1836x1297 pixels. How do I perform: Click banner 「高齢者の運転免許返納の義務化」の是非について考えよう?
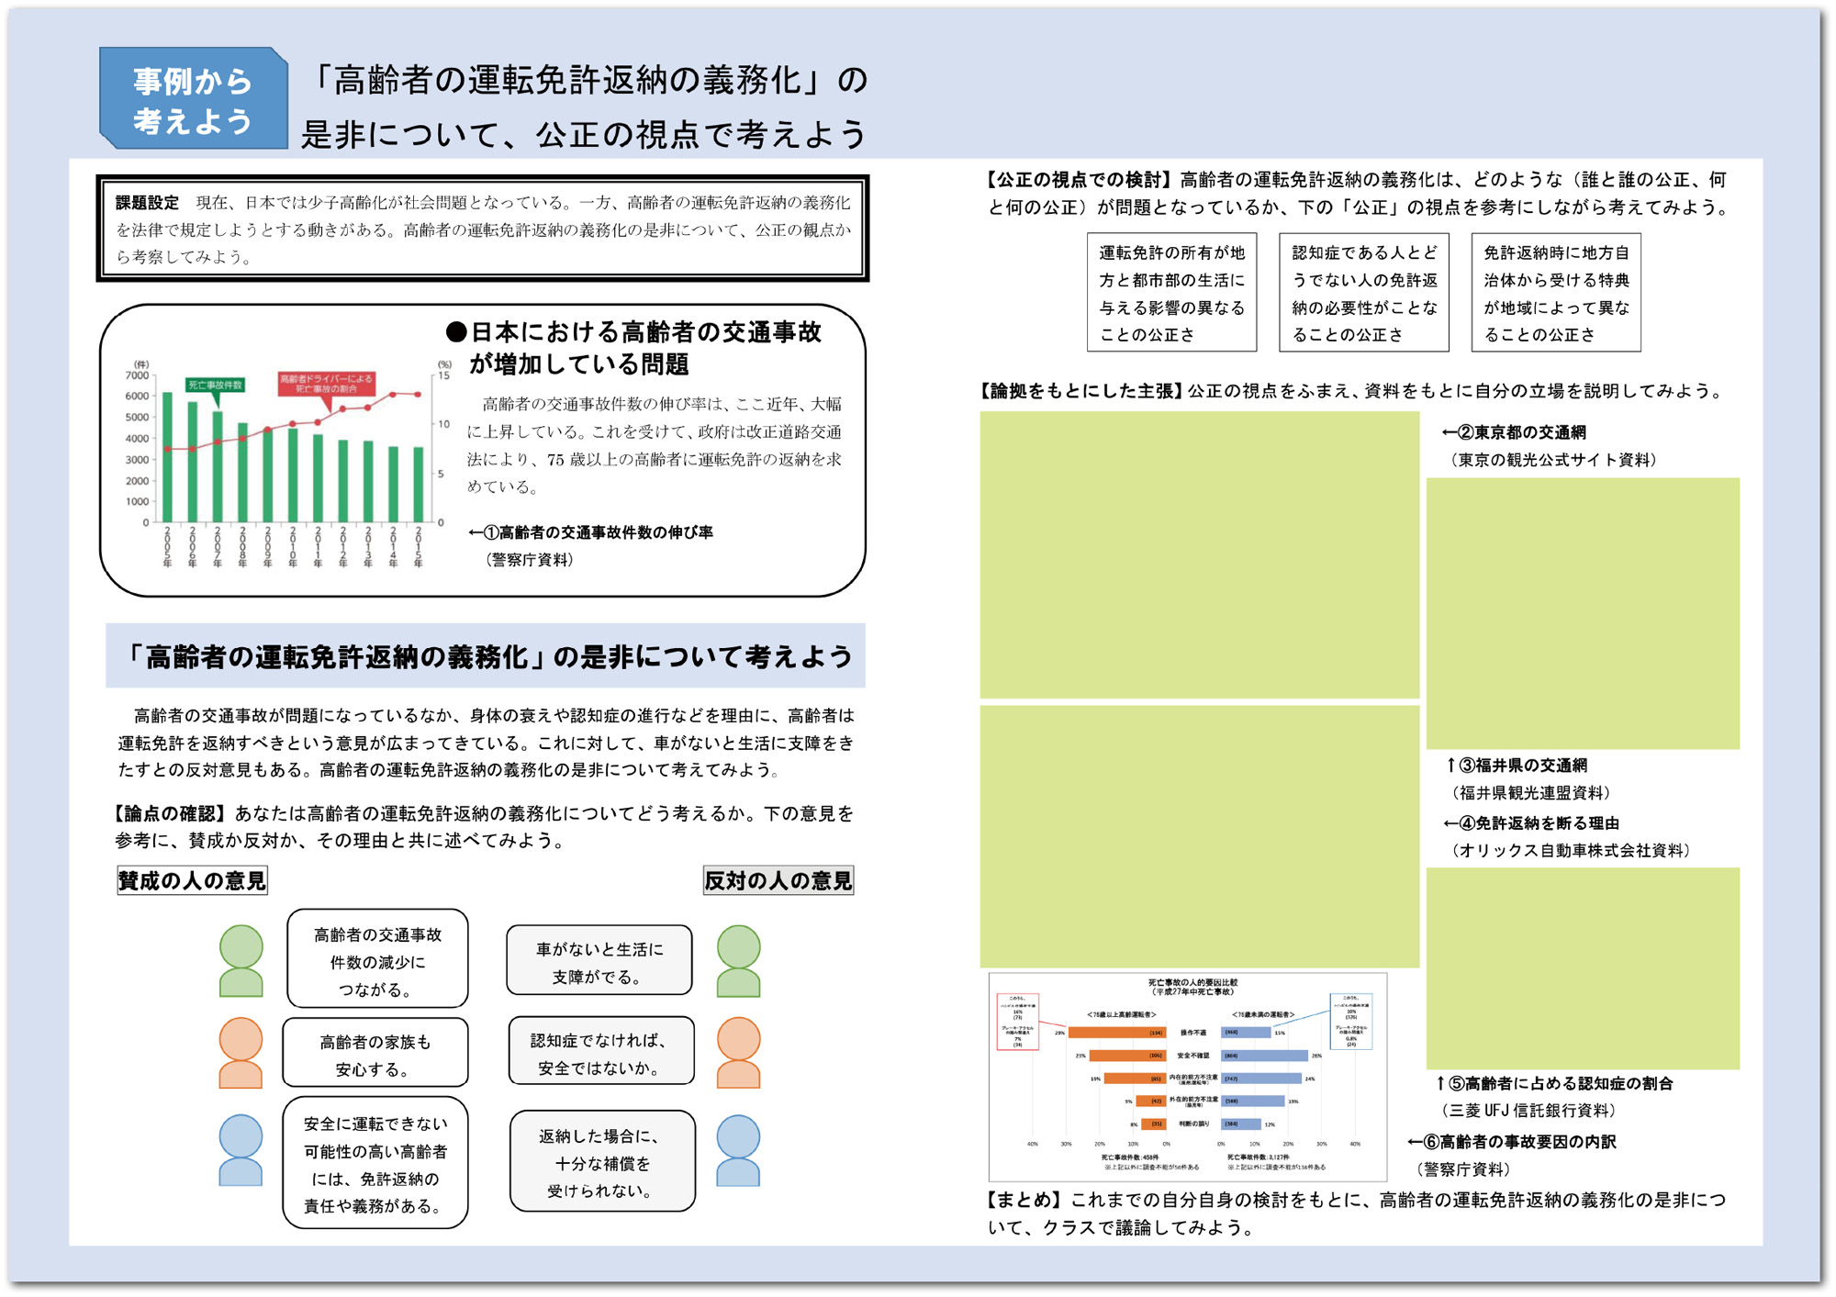click(x=486, y=655)
